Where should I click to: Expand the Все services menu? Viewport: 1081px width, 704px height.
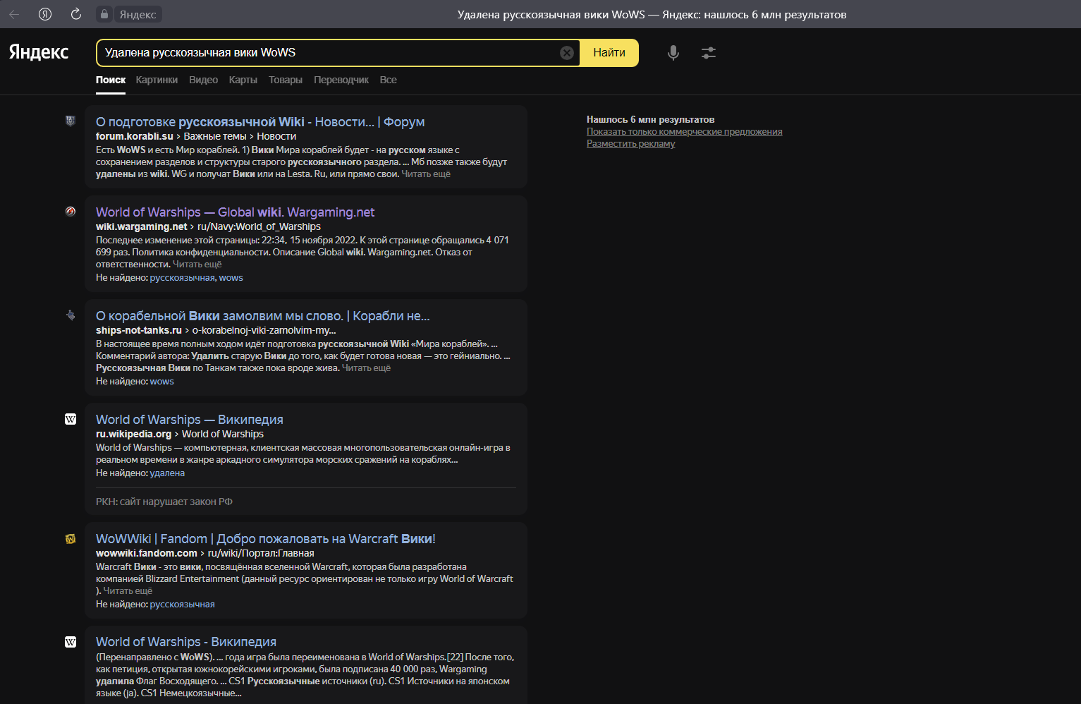388,80
